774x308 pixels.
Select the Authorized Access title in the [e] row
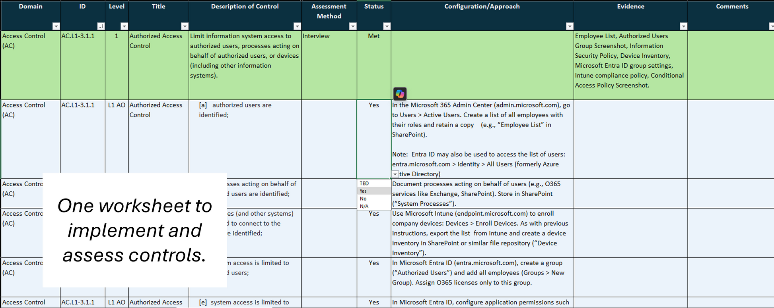(159, 302)
